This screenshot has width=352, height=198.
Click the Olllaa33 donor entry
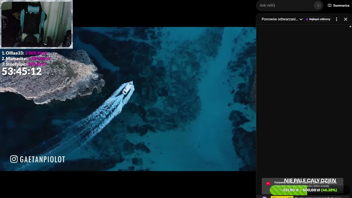coord(24,53)
